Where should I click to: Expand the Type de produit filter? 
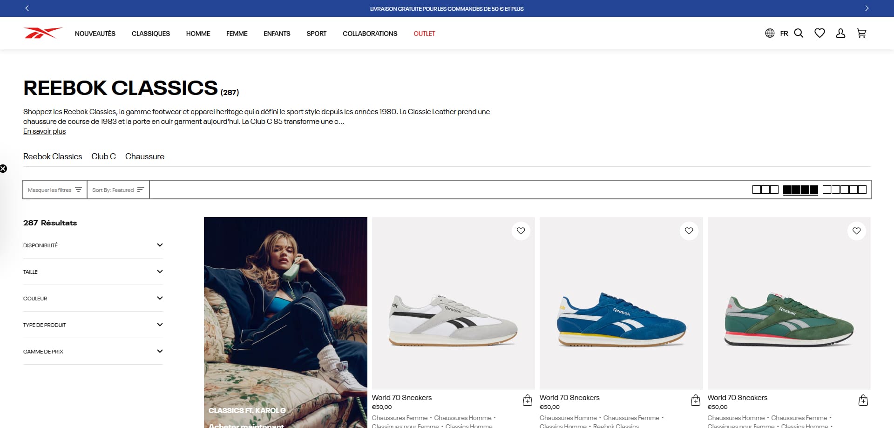click(x=93, y=325)
